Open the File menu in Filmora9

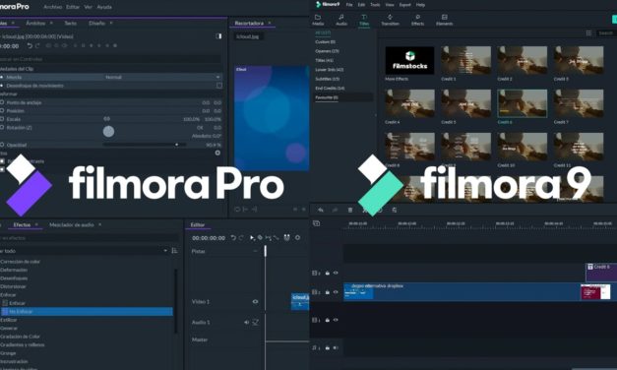349,5
